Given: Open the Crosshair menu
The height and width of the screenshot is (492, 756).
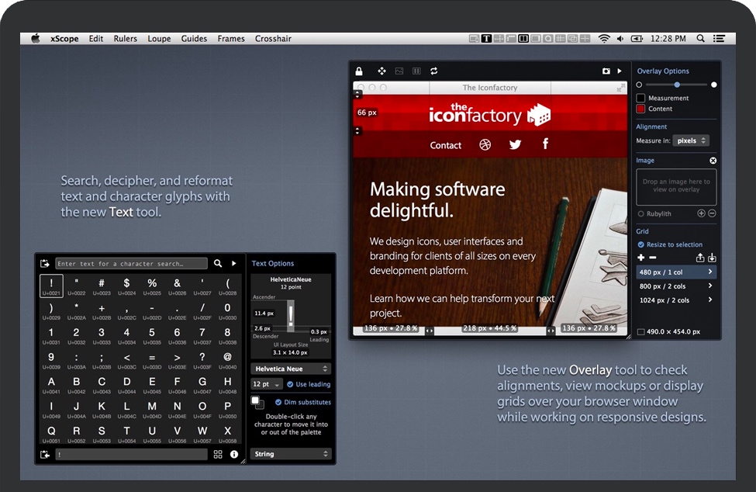Looking at the screenshot, I should [x=273, y=39].
